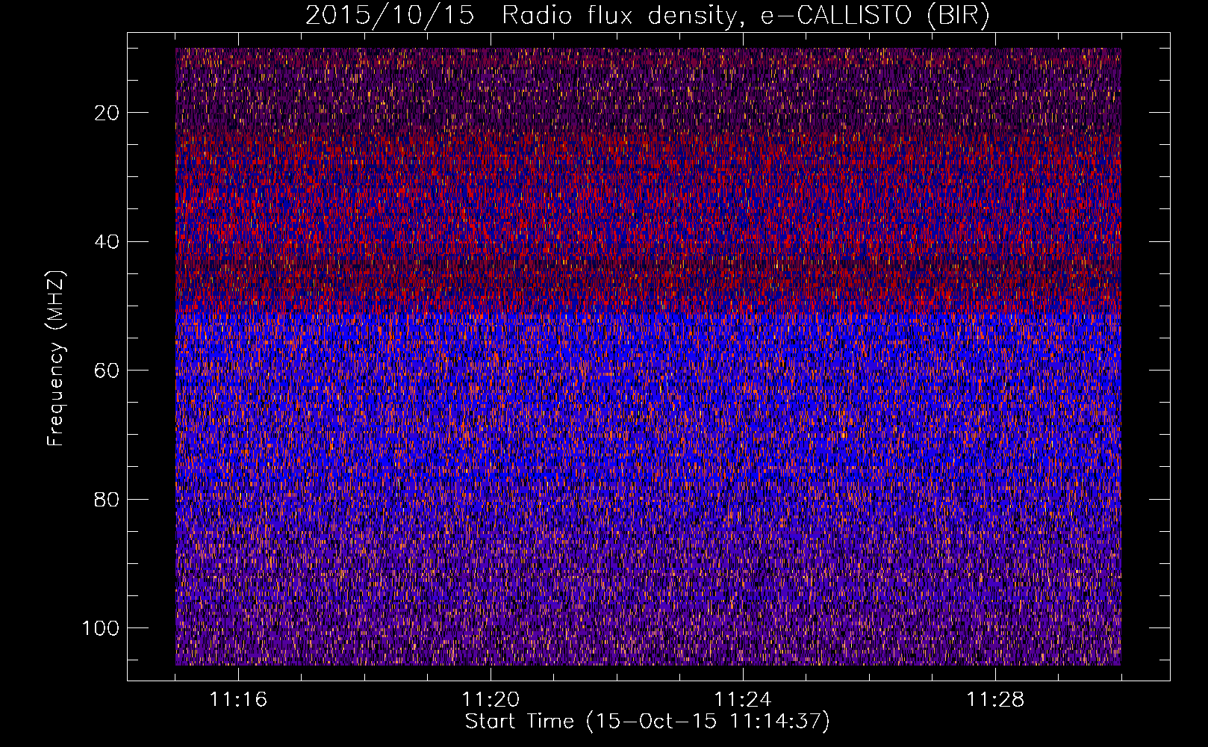
Task: Click the 11:20 time tick label
Action: (491, 700)
